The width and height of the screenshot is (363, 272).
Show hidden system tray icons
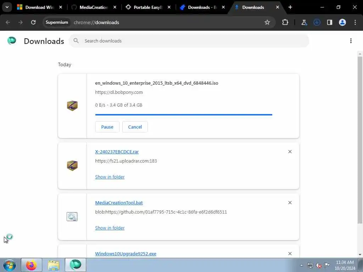tap(301, 265)
